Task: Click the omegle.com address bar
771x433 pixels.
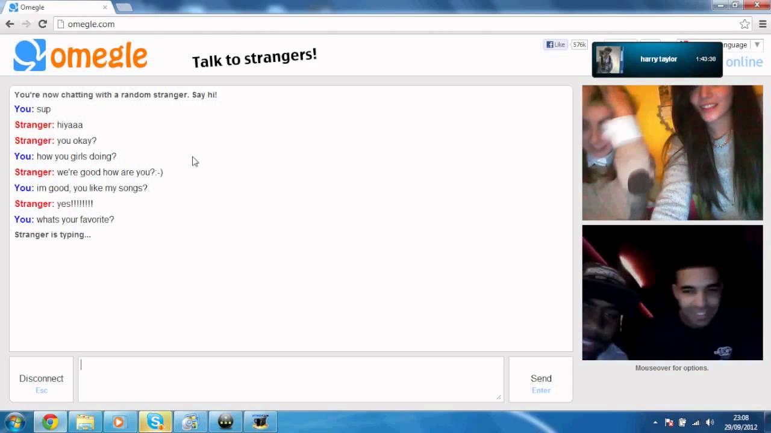Action: point(398,24)
